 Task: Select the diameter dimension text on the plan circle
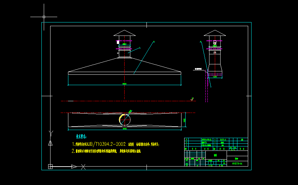point(130,111)
